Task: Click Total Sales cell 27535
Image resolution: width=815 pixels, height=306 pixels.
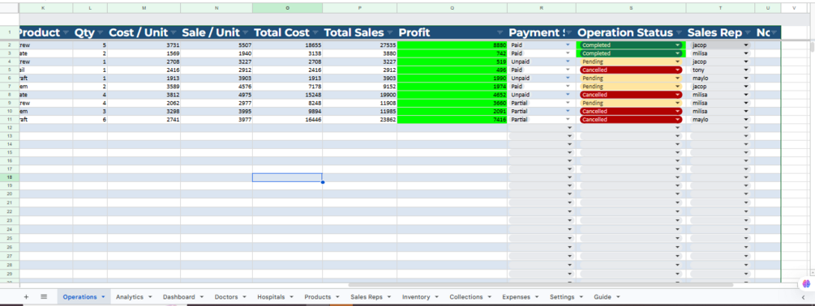Action: click(360, 45)
